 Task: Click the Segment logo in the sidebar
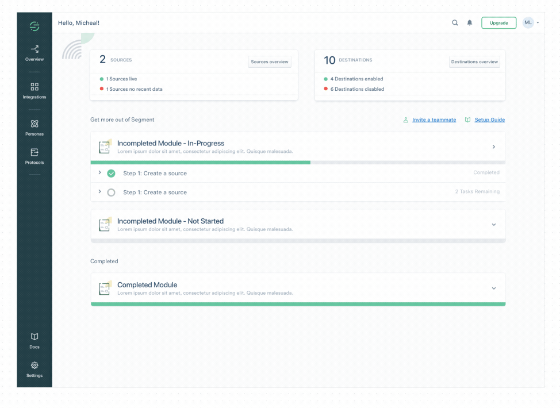coord(34,26)
